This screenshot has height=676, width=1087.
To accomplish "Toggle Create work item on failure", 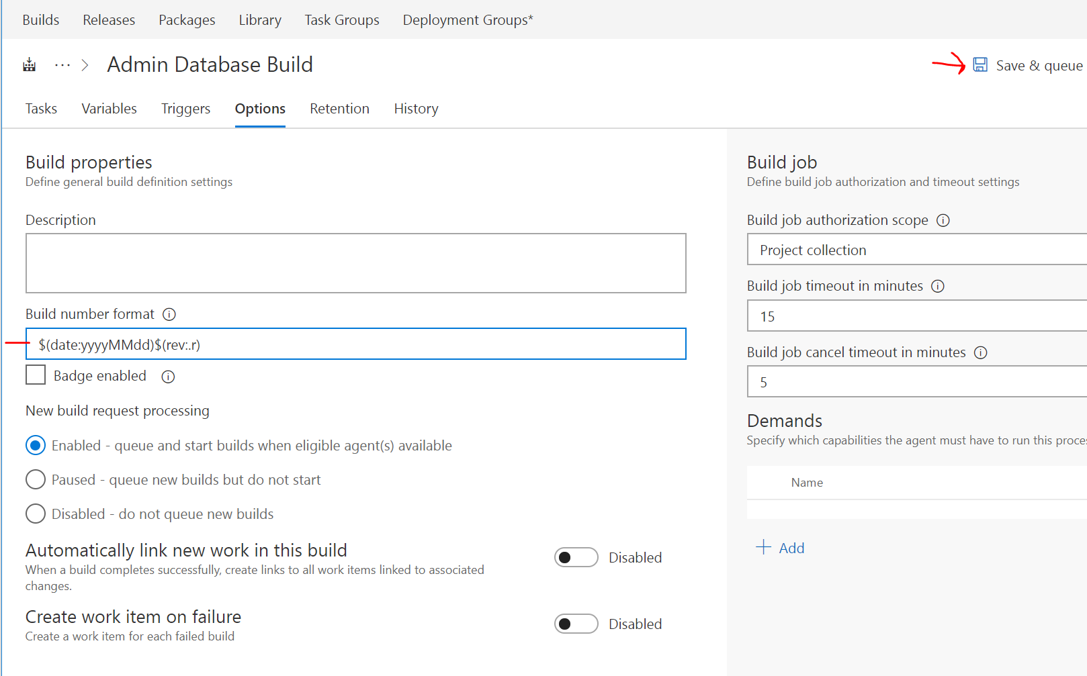I will [576, 624].
